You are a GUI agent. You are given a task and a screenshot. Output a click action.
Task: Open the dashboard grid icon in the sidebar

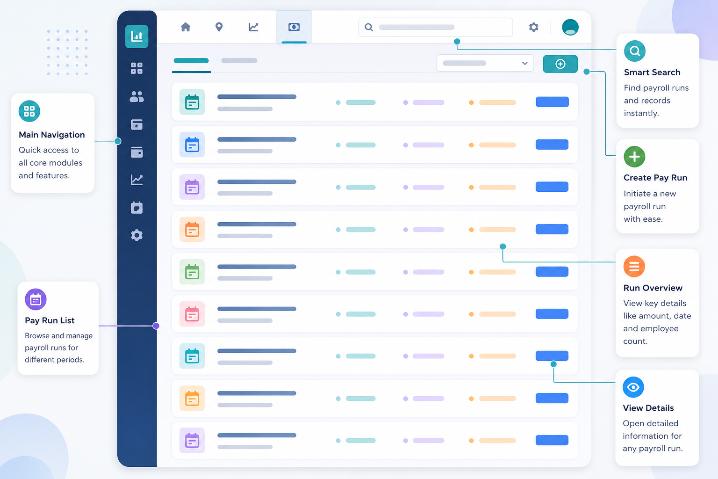pos(136,68)
